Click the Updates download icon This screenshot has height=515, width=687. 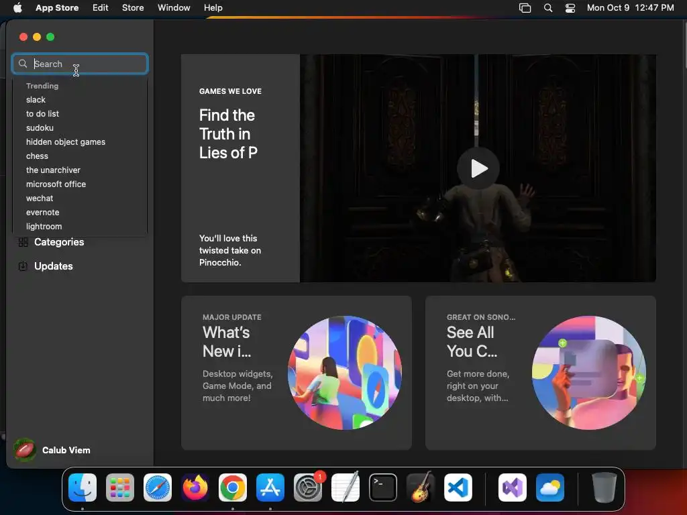click(23, 266)
